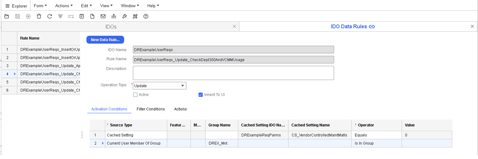Click the add row toolbar icon

point(71,16)
